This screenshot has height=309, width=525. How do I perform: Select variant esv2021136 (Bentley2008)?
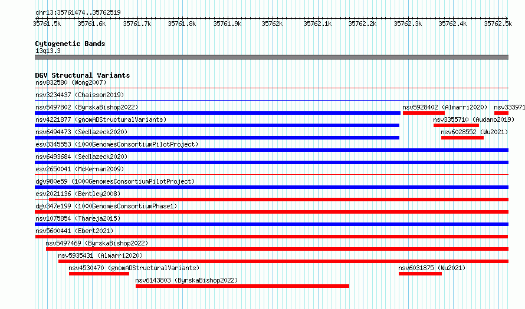pyautogui.click(x=78, y=194)
